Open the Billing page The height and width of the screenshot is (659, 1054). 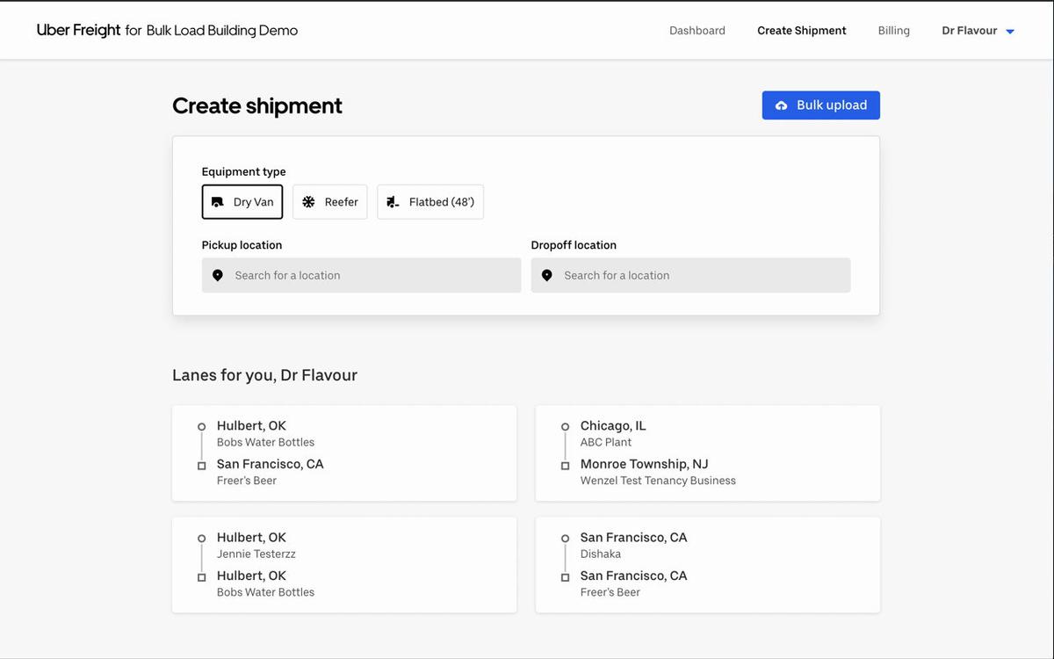click(x=894, y=31)
